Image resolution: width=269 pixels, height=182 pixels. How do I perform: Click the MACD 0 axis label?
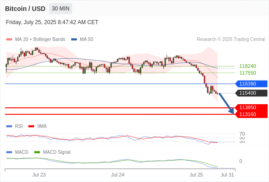pyautogui.click(x=241, y=161)
